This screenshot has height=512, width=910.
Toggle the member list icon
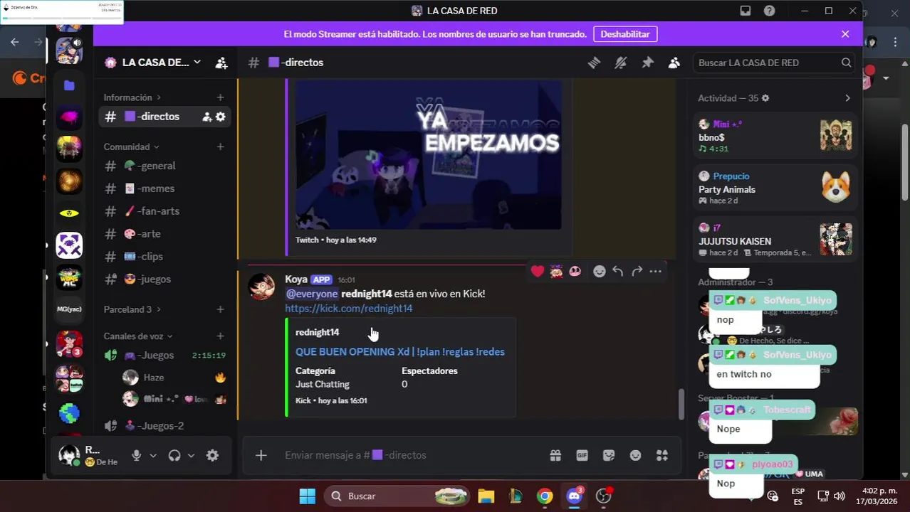[674, 63]
